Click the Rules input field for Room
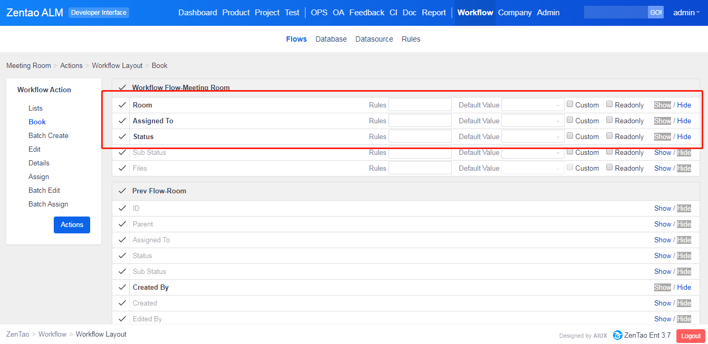This screenshot has width=708, height=344. 420,105
